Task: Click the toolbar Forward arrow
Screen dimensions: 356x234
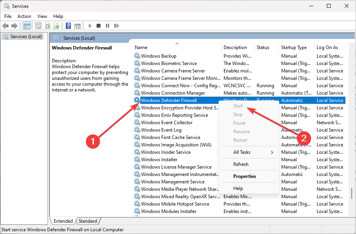Action: coord(14,26)
